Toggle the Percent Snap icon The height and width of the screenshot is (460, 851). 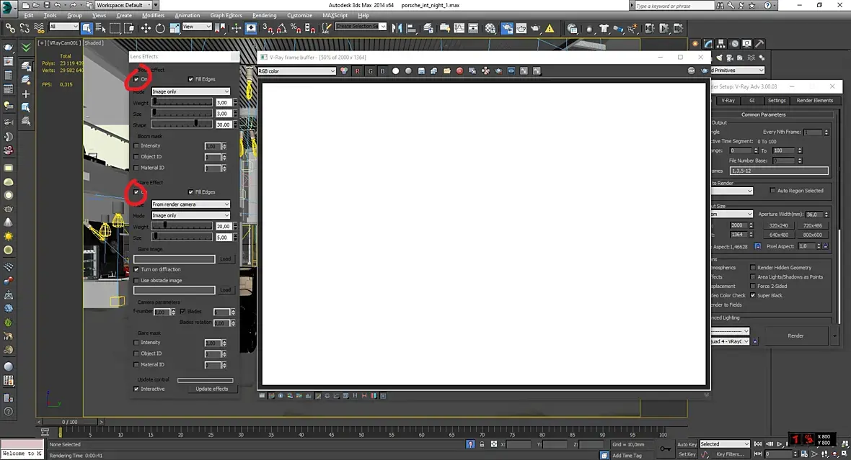[296, 28]
